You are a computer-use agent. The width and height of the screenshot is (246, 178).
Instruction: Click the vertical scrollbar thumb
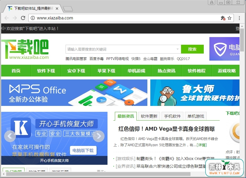(x=242, y=40)
